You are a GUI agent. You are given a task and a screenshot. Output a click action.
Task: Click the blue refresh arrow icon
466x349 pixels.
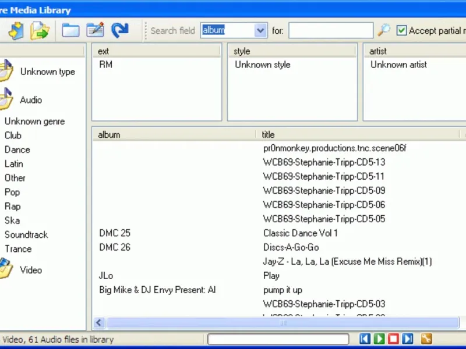point(120,30)
